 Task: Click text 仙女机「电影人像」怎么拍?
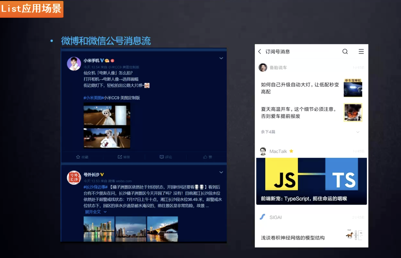point(108,73)
